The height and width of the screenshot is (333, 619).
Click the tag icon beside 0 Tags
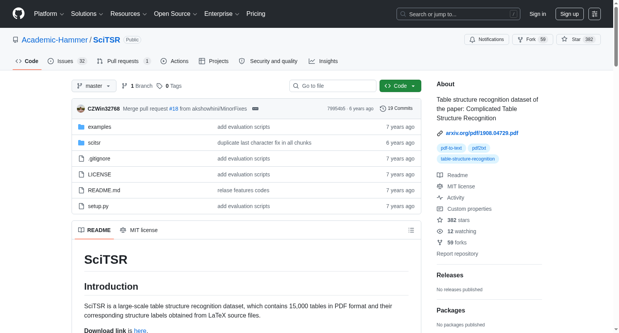tap(159, 86)
